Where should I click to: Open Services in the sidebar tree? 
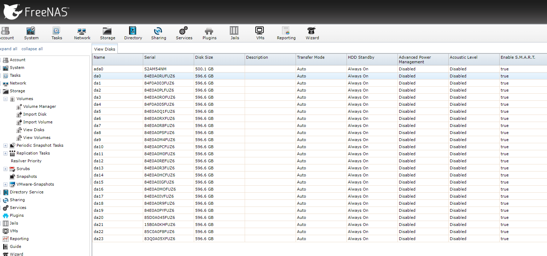point(18,208)
